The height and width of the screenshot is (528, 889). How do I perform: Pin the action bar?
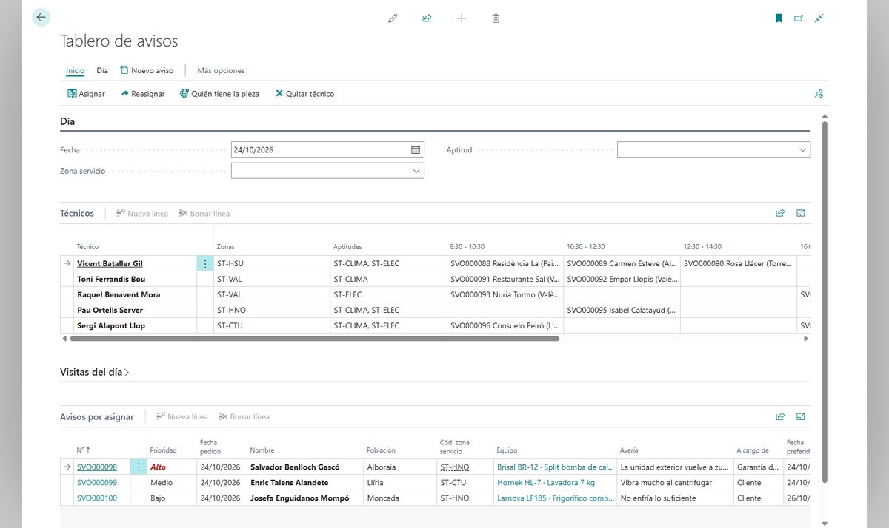(x=819, y=94)
